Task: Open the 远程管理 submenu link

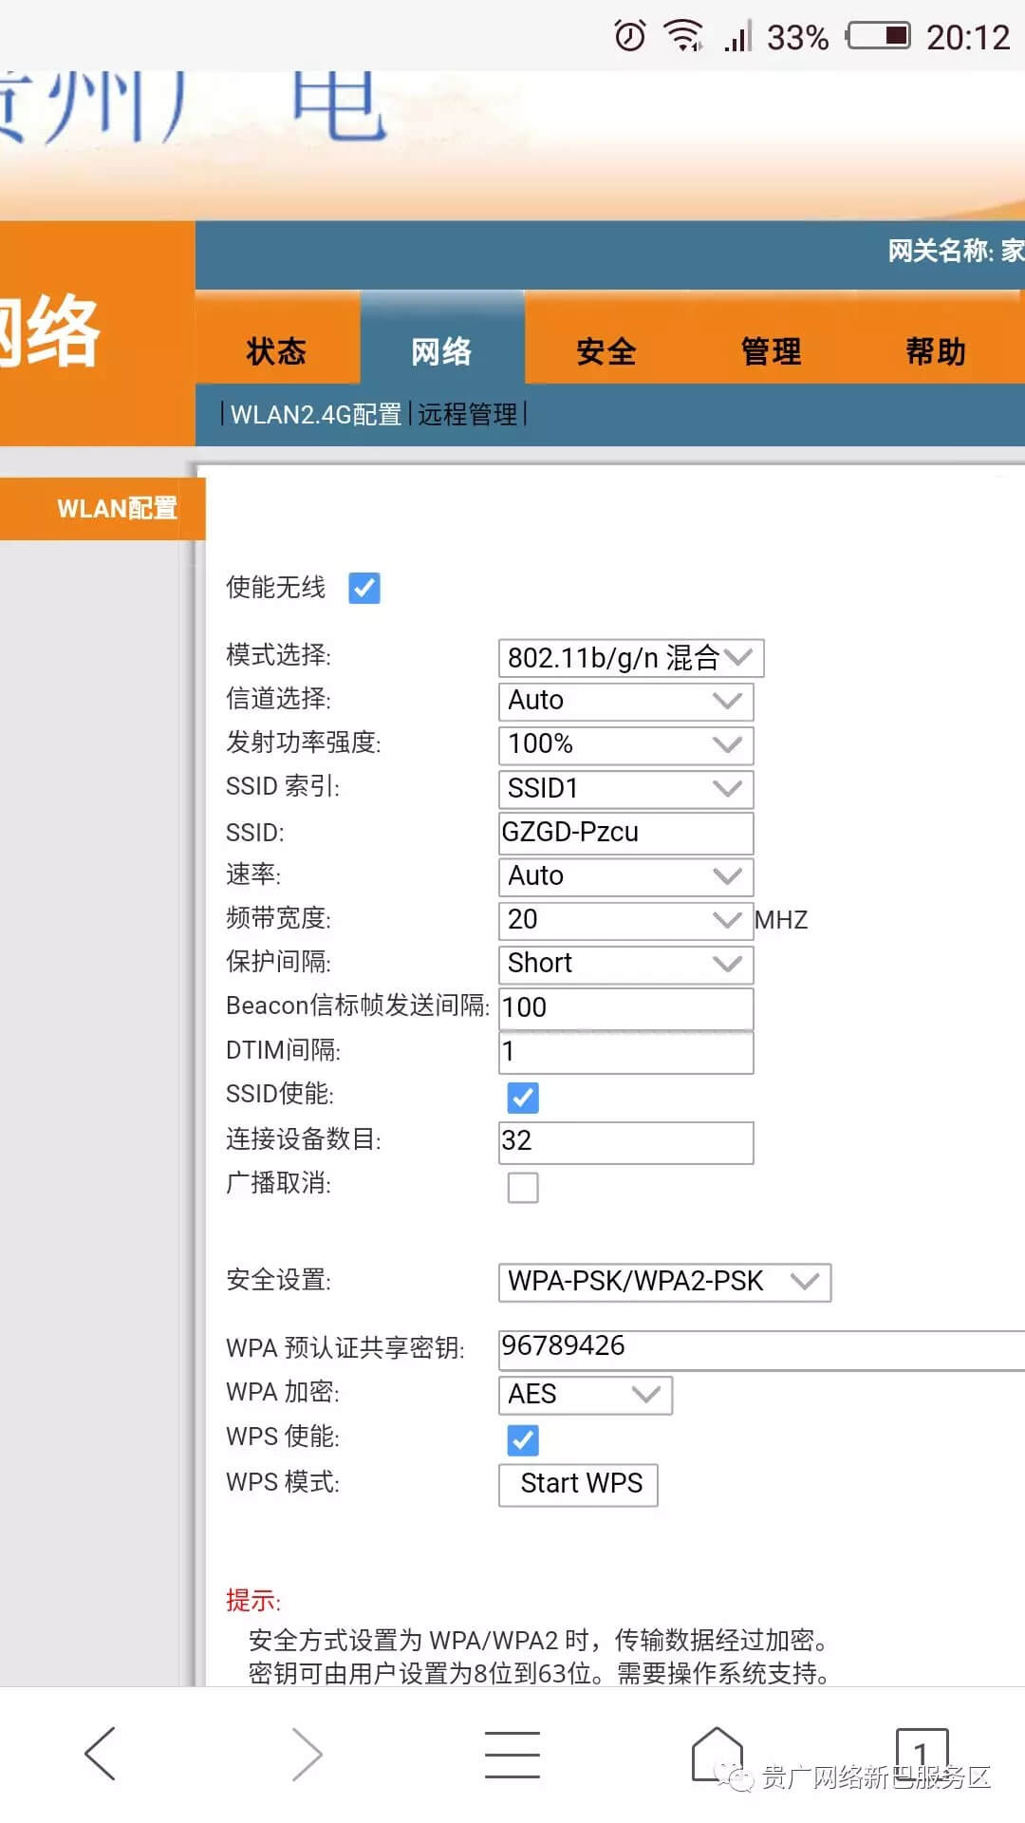Action: (468, 415)
